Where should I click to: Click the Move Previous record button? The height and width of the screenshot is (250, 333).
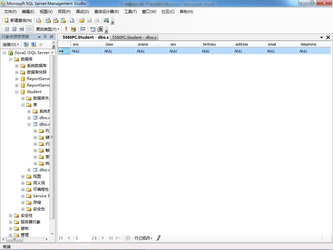click(69, 238)
